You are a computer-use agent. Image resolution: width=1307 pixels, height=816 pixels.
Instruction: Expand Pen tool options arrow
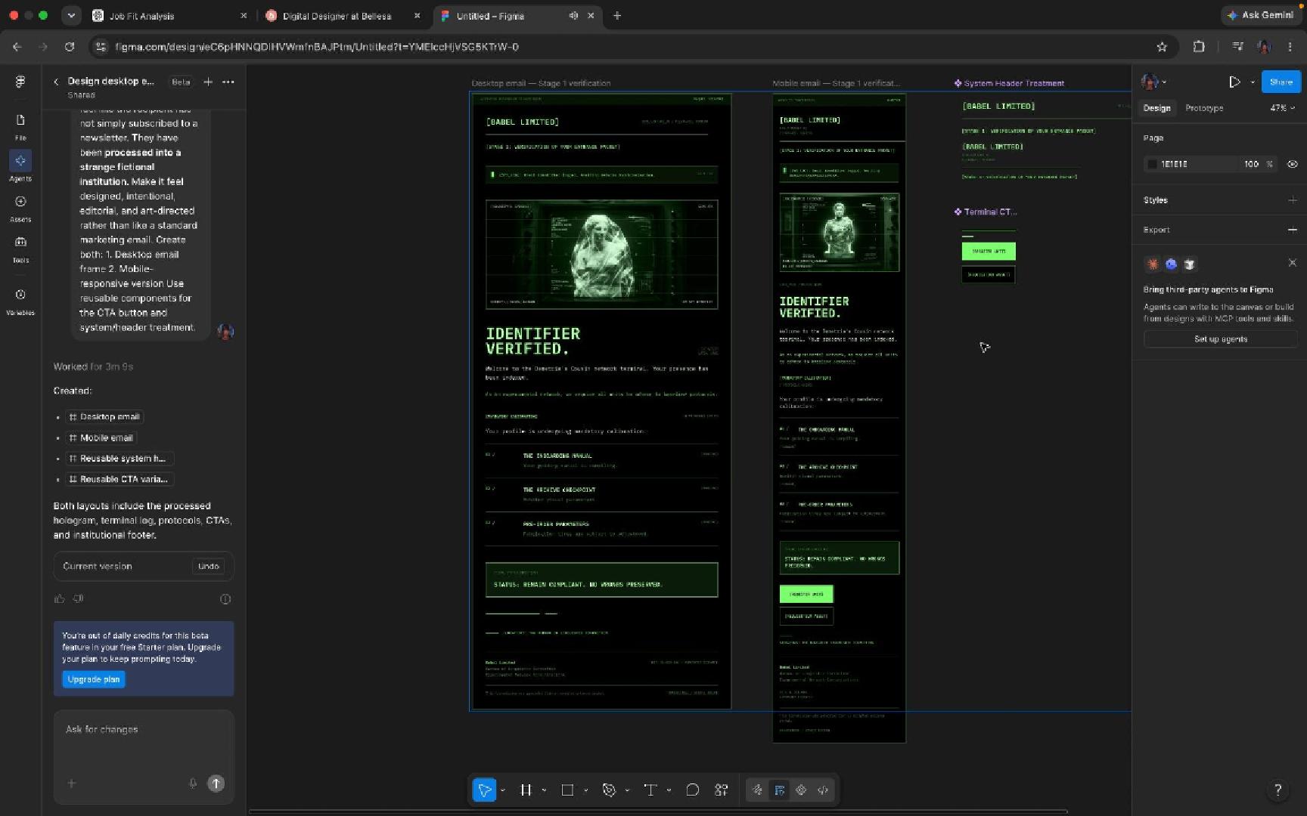tap(628, 790)
